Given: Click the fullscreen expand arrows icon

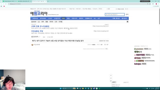Looking at the screenshot, I should click(x=127, y=22).
